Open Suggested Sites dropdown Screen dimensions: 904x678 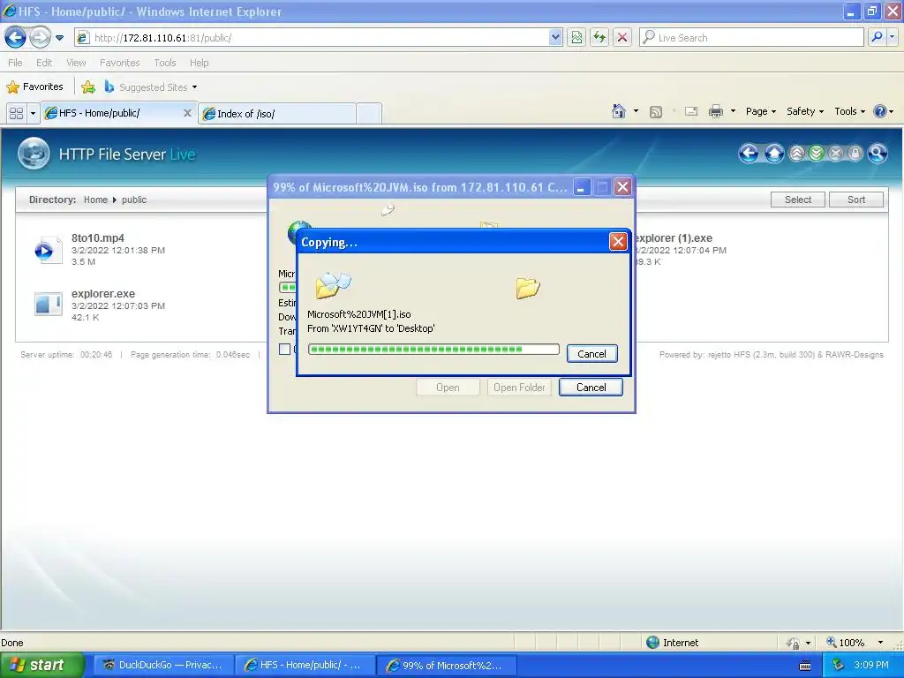151,87
